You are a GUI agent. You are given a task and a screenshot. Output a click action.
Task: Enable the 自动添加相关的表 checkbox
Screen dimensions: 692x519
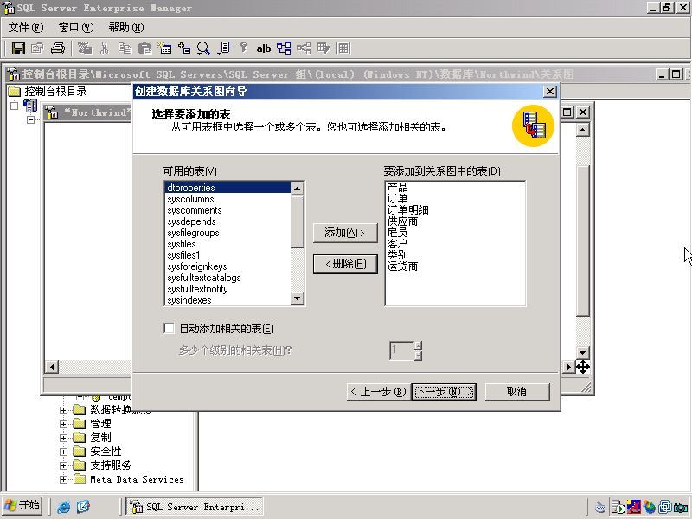pos(169,329)
